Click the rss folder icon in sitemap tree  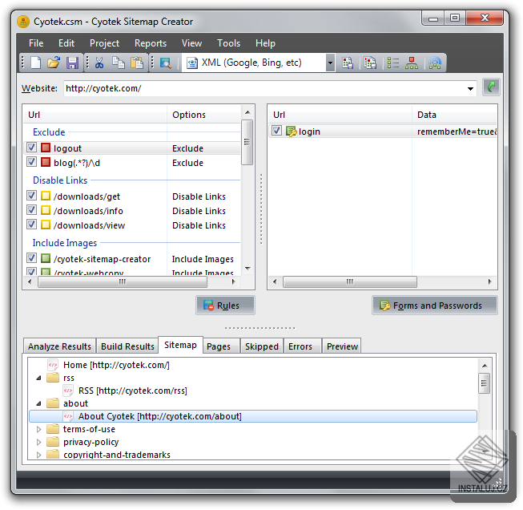click(x=53, y=378)
